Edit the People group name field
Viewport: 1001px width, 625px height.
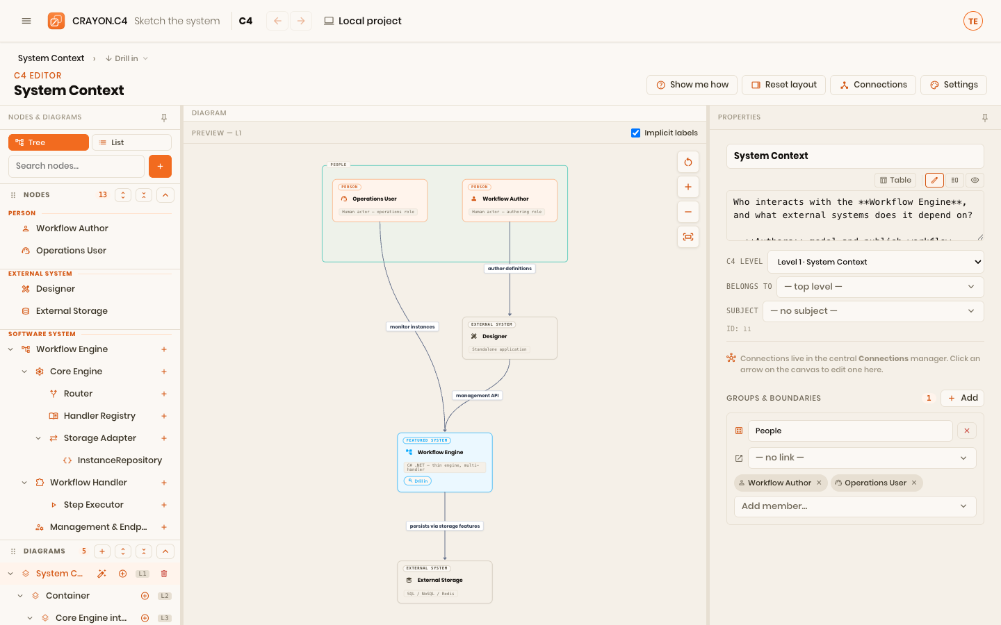pyautogui.click(x=850, y=431)
